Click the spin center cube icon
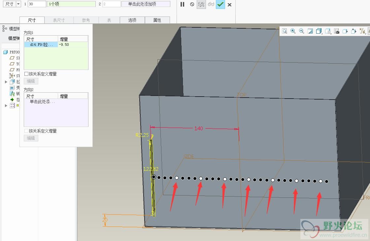 click(x=354, y=31)
